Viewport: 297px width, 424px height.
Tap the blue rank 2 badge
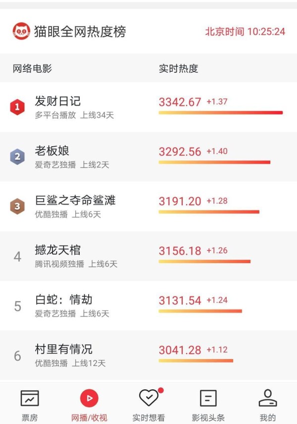pos(17,157)
